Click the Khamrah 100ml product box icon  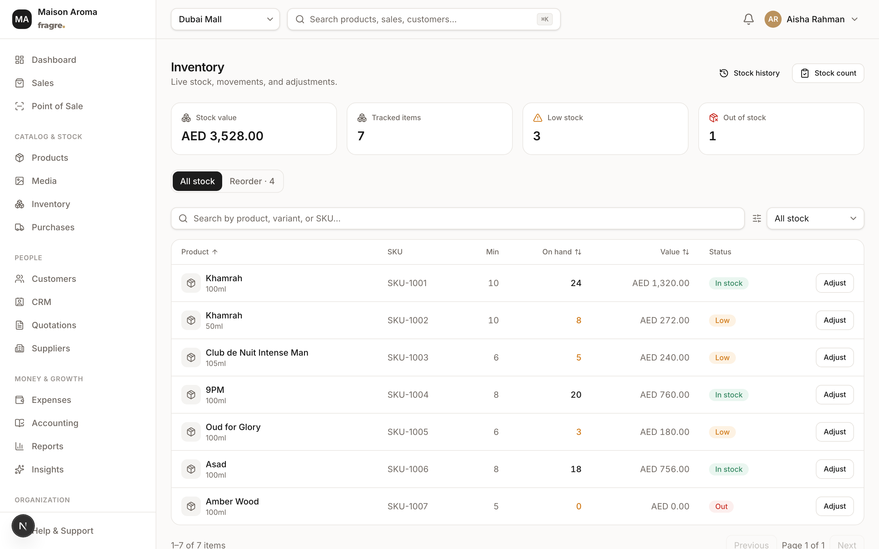coord(191,283)
